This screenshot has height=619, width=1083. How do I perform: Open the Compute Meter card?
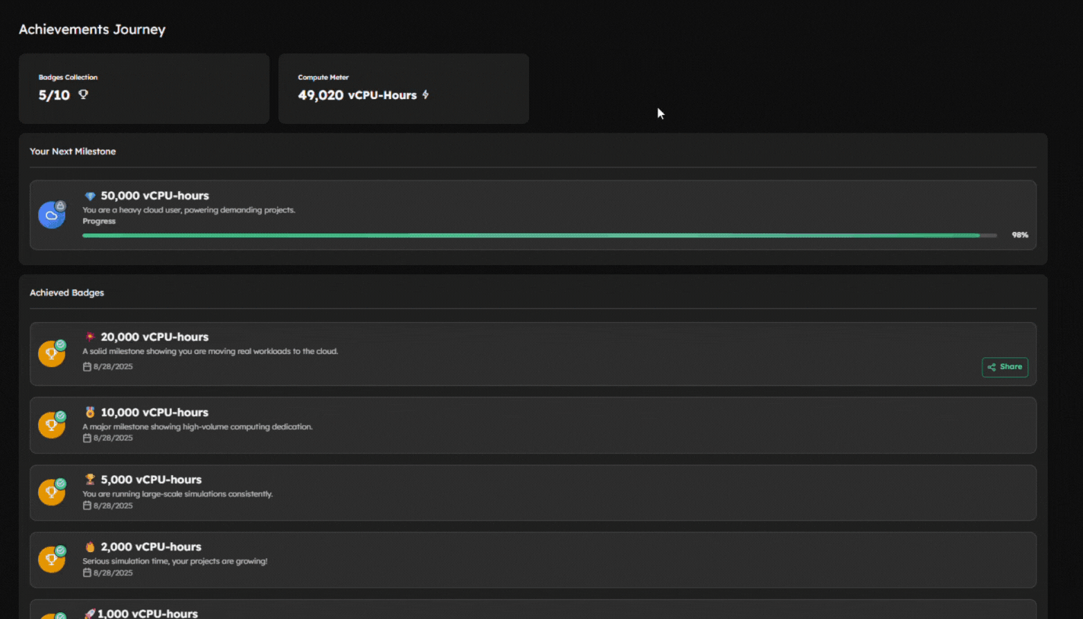[403, 89]
